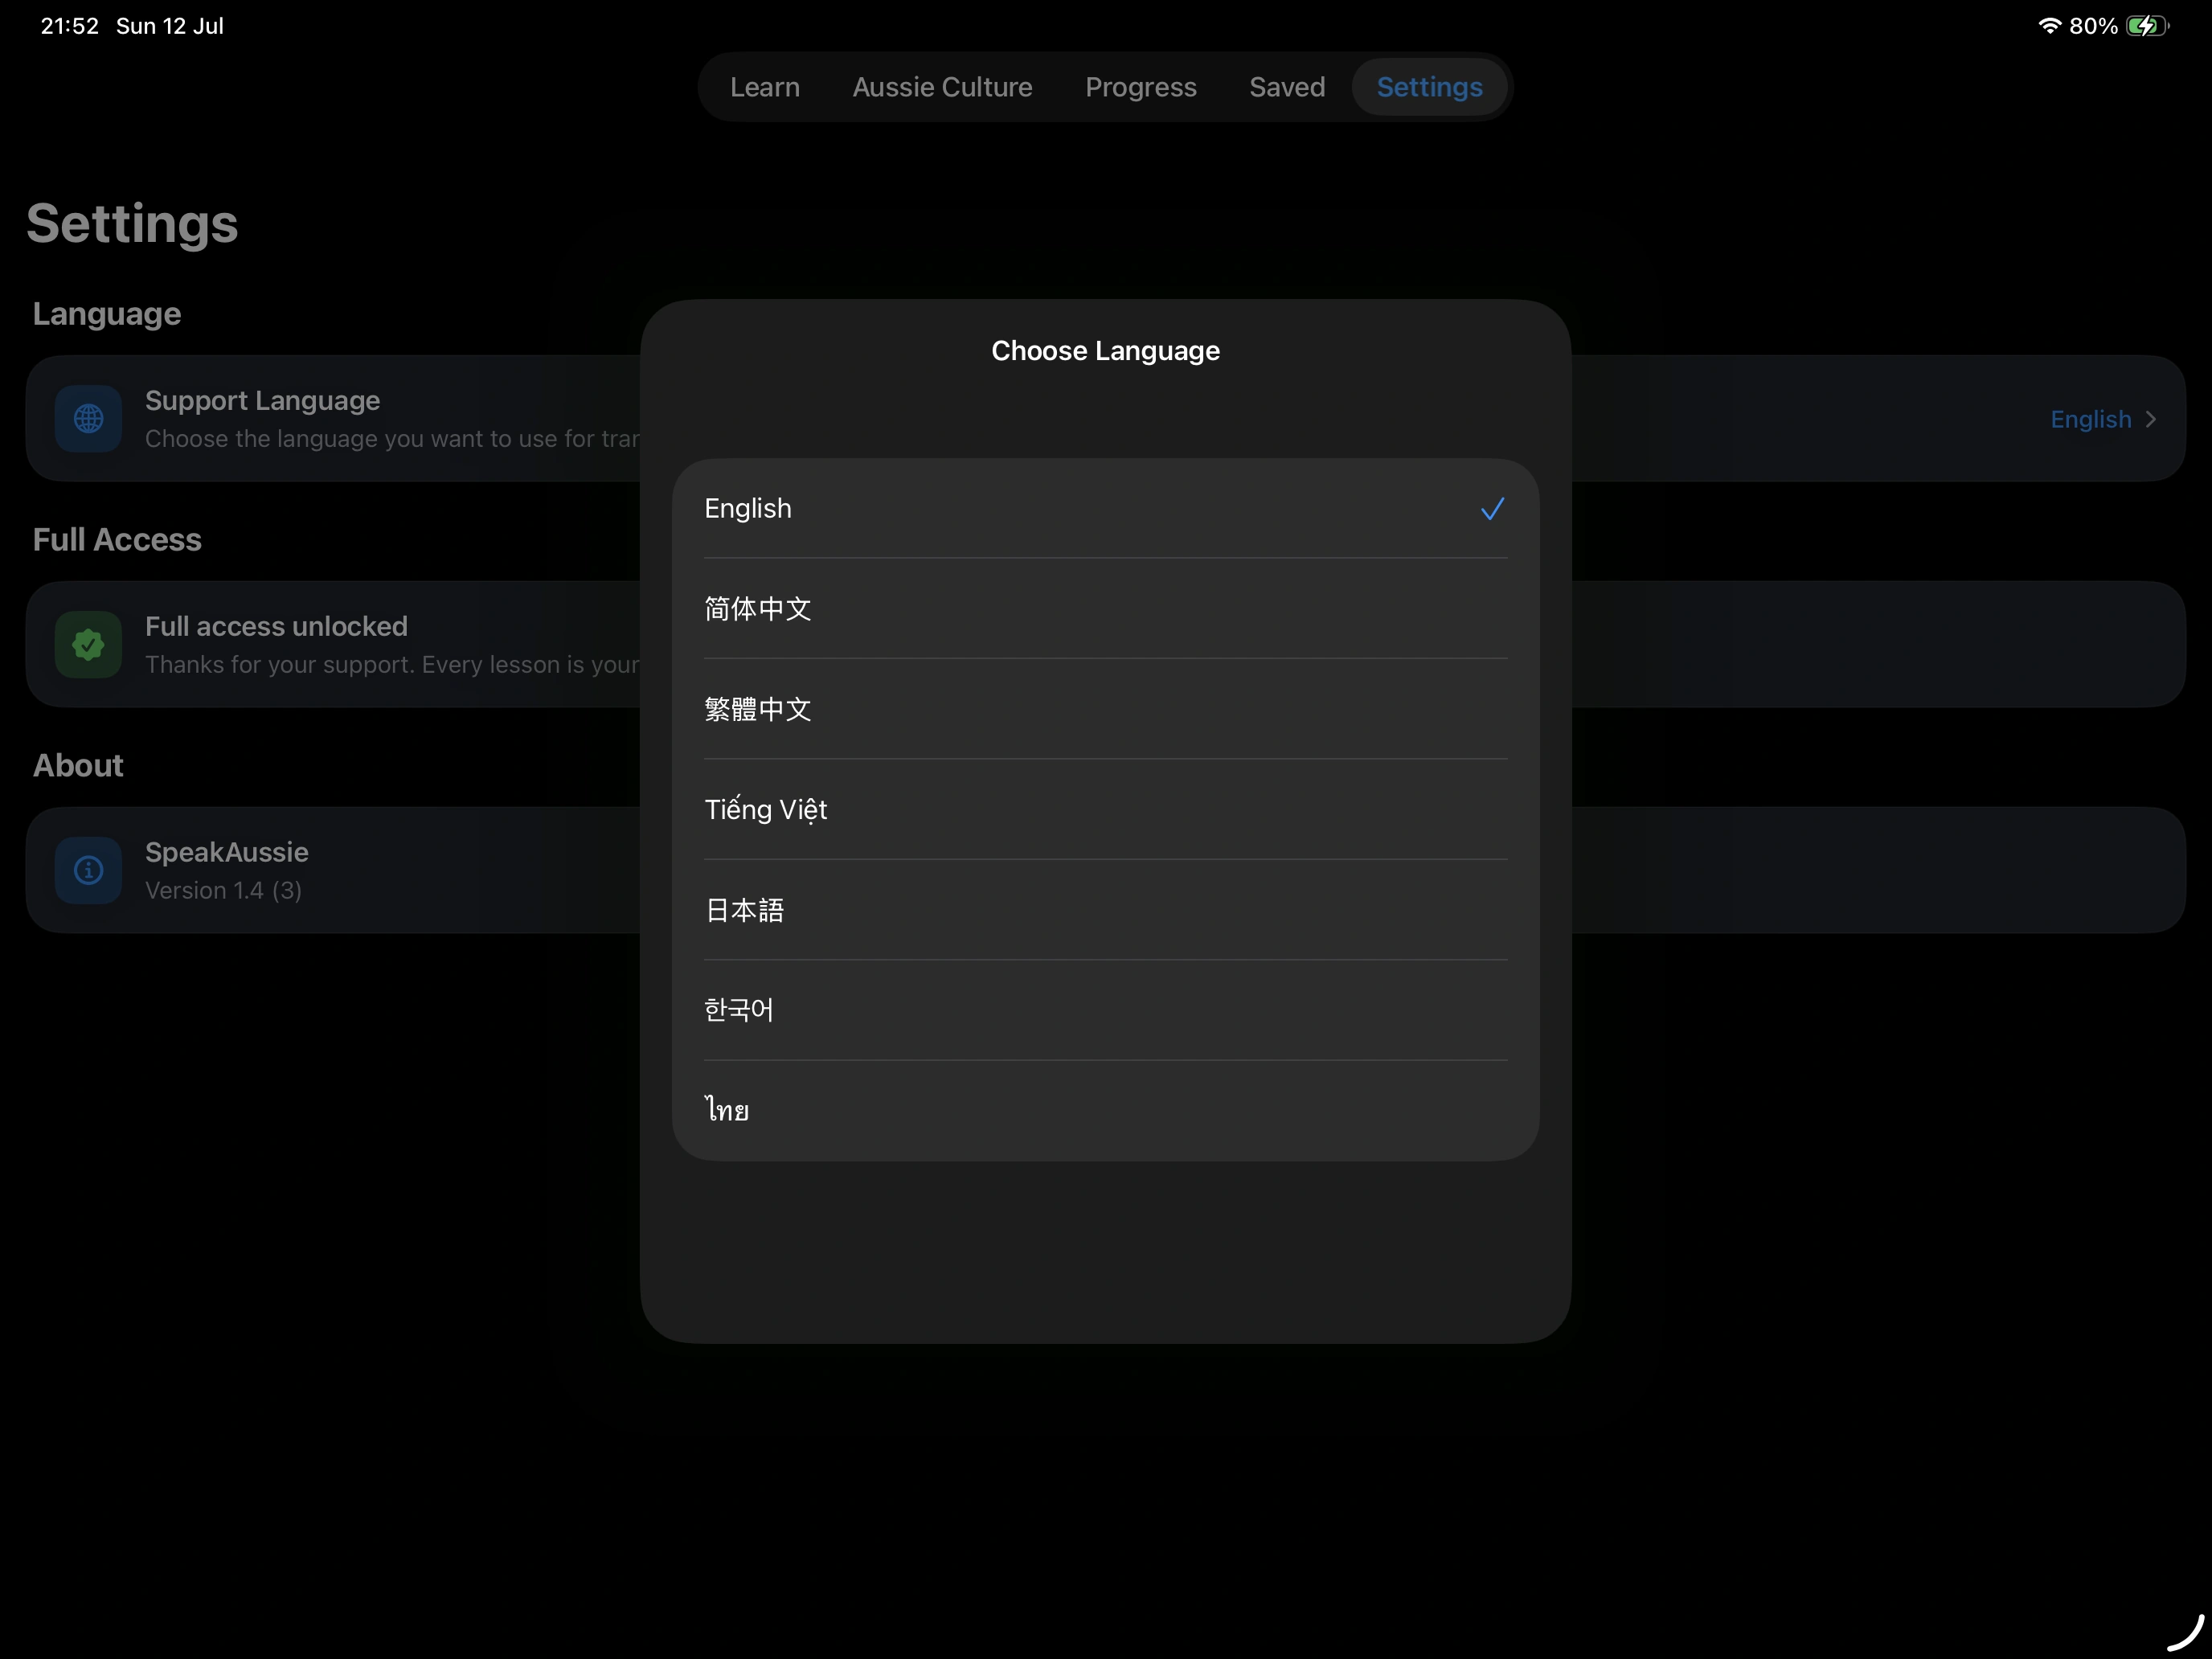The width and height of the screenshot is (2212, 1659).
Task: Tap the Language section header
Action: [x=107, y=314]
